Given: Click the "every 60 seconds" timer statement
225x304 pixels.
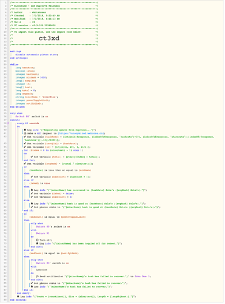Looking at the screenshot, I should tap(28, 123).
